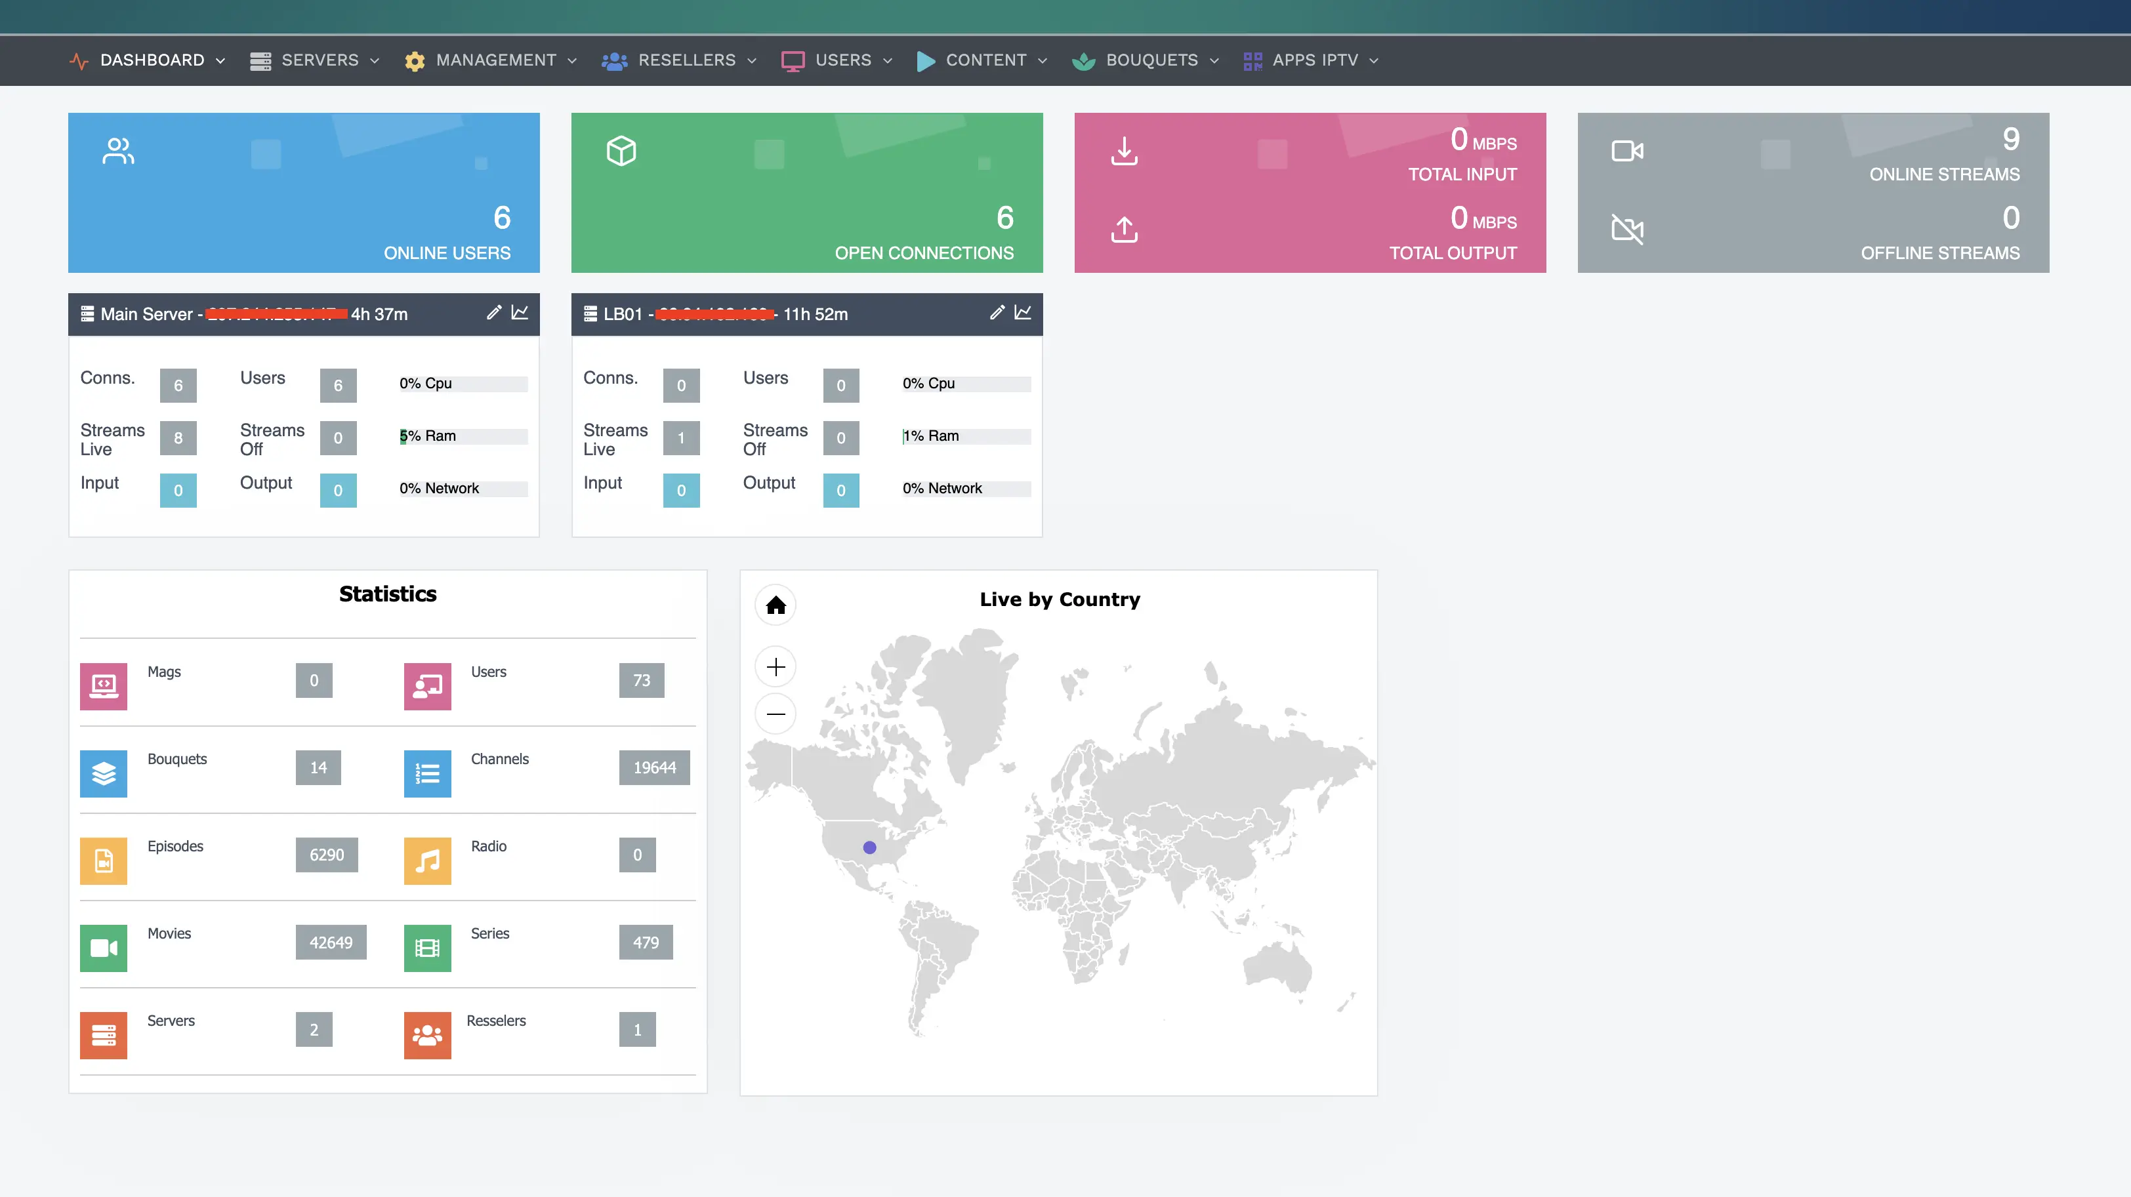This screenshot has width=2131, height=1197.
Task: Click the Online Users blue card
Action: pyautogui.click(x=304, y=193)
